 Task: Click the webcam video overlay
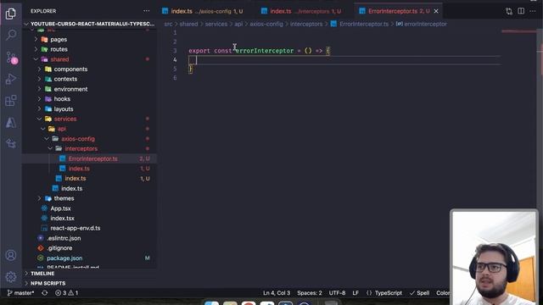pos(494,257)
